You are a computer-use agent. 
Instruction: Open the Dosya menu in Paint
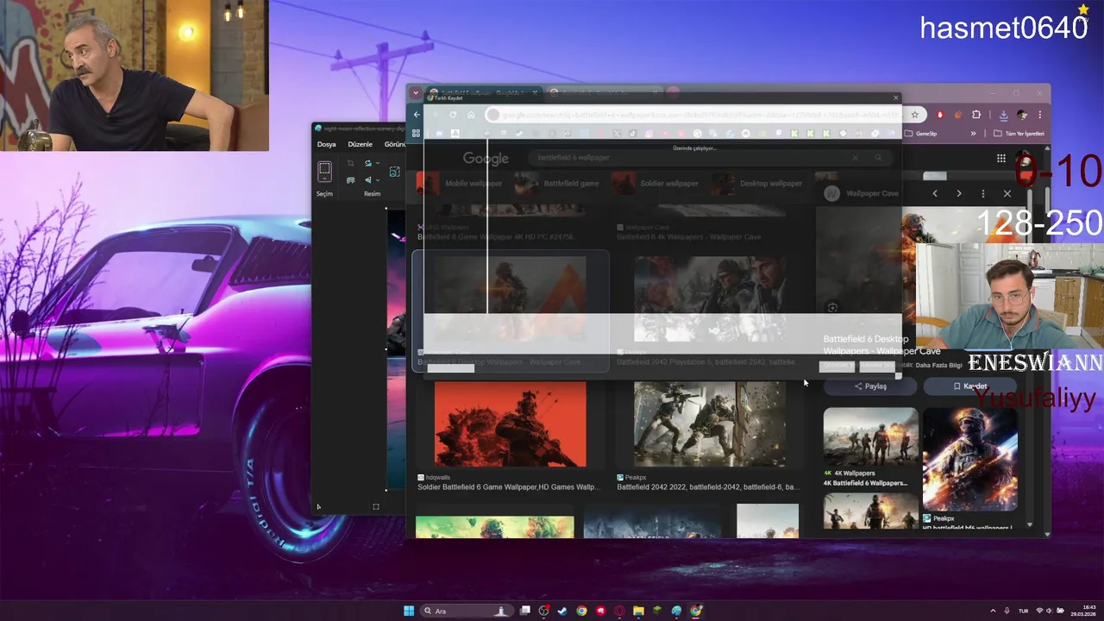tap(326, 144)
